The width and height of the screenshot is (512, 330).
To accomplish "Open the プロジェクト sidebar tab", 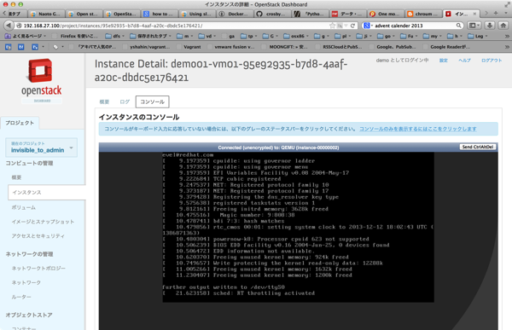I will 20,123.
